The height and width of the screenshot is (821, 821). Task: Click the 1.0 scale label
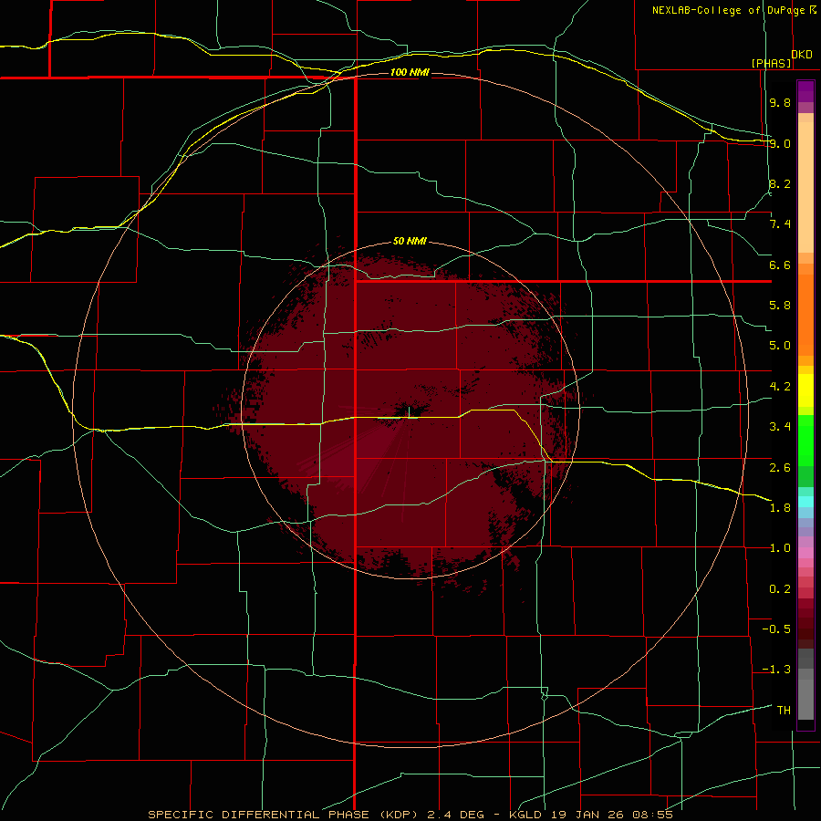[780, 548]
